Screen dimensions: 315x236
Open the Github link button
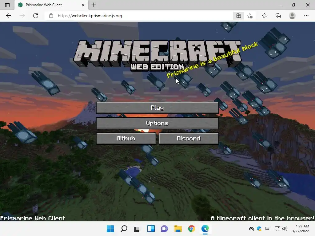point(126,139)
